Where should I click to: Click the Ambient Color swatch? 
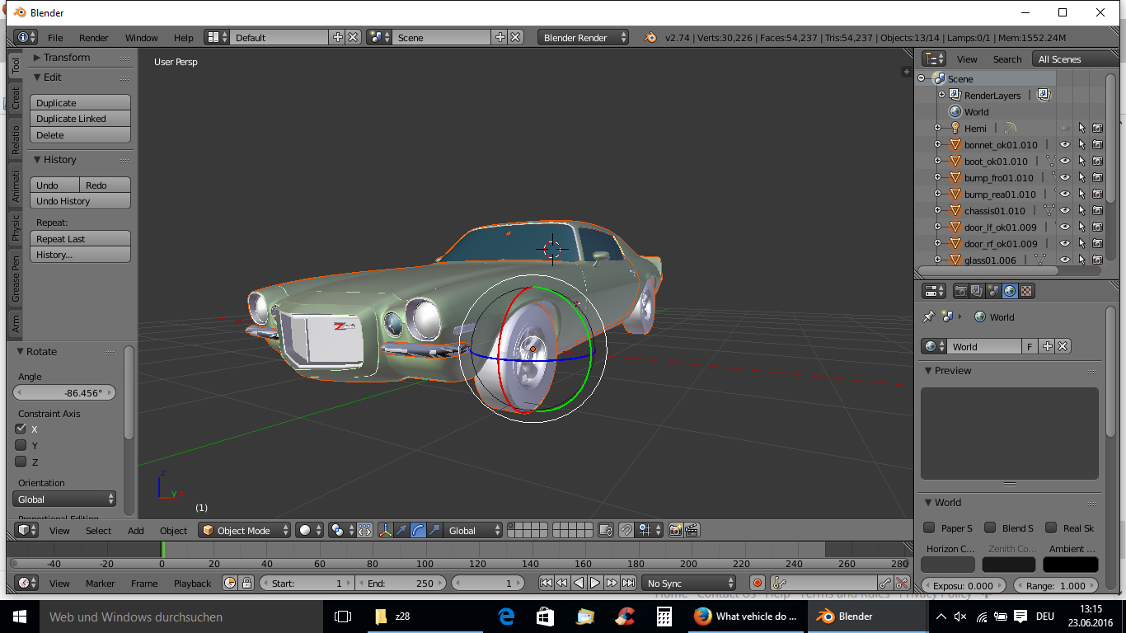[x=1071, y=565]
